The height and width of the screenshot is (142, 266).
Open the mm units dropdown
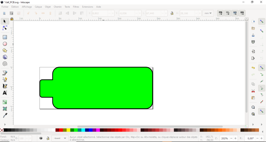[x=208, y=13]
